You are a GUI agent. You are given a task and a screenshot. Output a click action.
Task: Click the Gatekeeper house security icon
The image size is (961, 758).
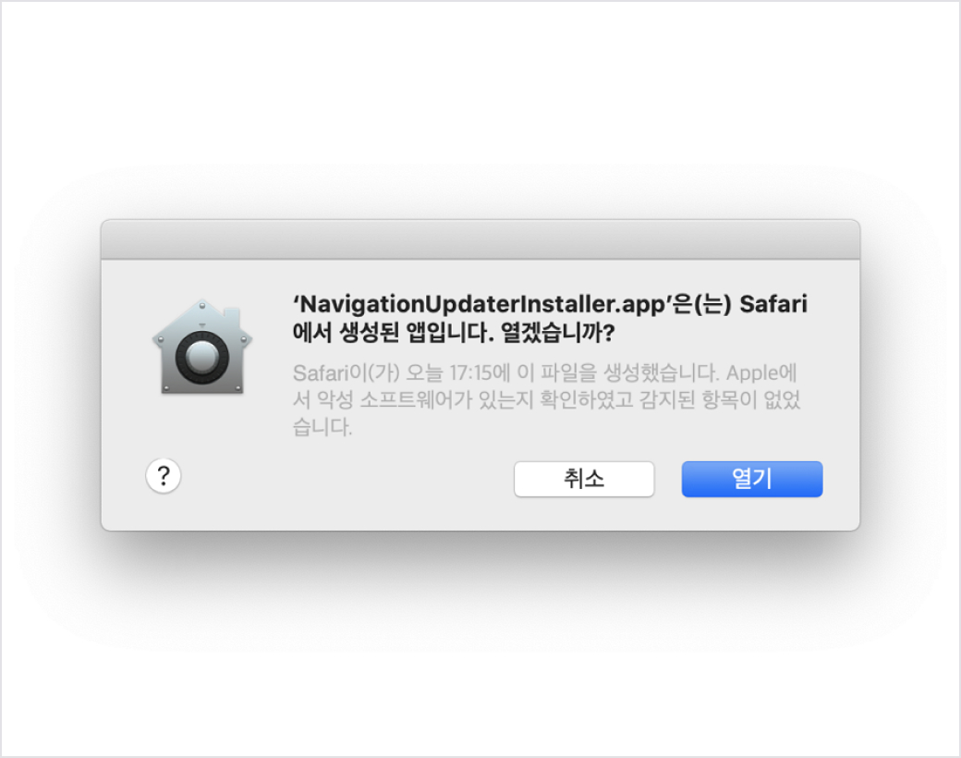point(202,348)
